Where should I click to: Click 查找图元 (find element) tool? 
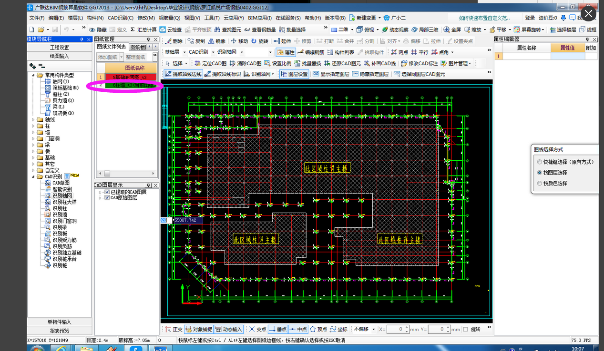tap(227, 29)
